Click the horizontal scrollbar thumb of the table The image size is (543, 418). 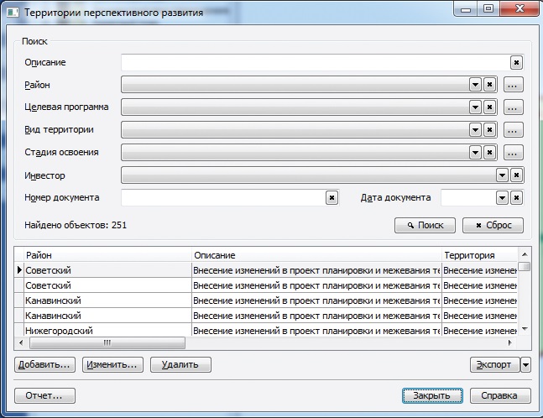107,342
